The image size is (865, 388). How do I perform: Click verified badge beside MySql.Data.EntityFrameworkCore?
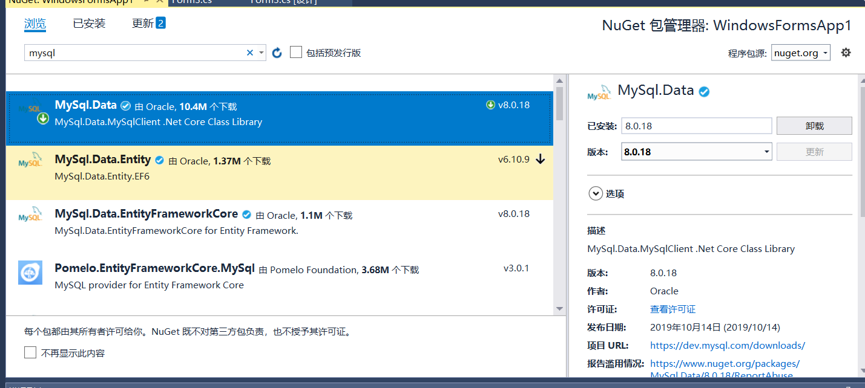(x=247, y=215)
